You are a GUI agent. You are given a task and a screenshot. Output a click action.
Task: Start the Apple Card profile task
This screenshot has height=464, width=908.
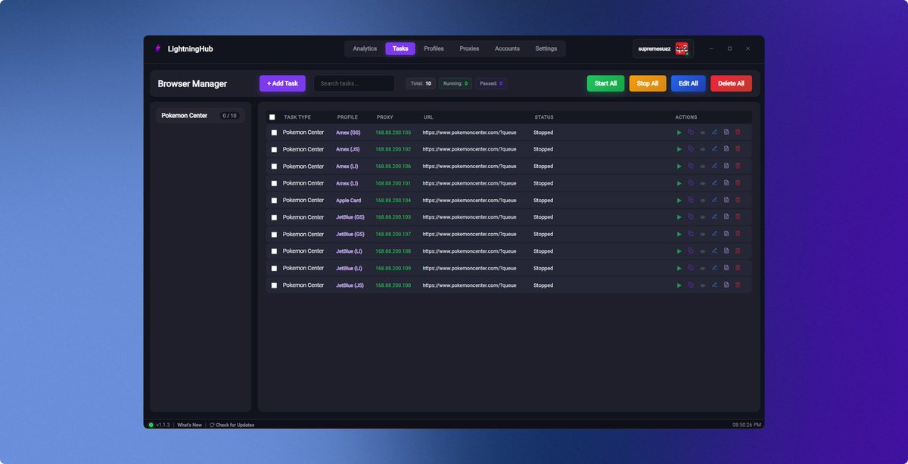[679, 201]
